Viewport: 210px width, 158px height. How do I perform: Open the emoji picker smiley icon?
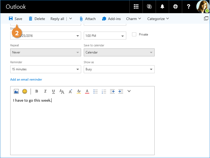25,91
